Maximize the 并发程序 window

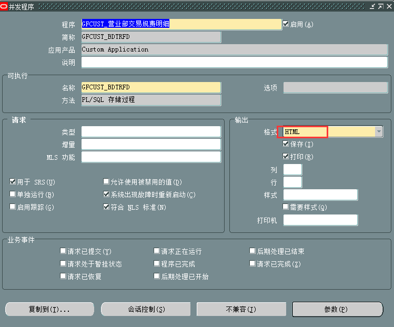coord(381,6)
